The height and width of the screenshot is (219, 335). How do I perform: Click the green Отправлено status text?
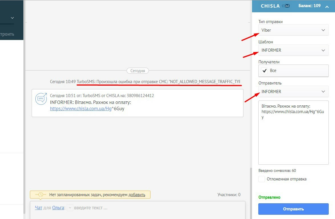pyautogui.click(x=269, y=197)
